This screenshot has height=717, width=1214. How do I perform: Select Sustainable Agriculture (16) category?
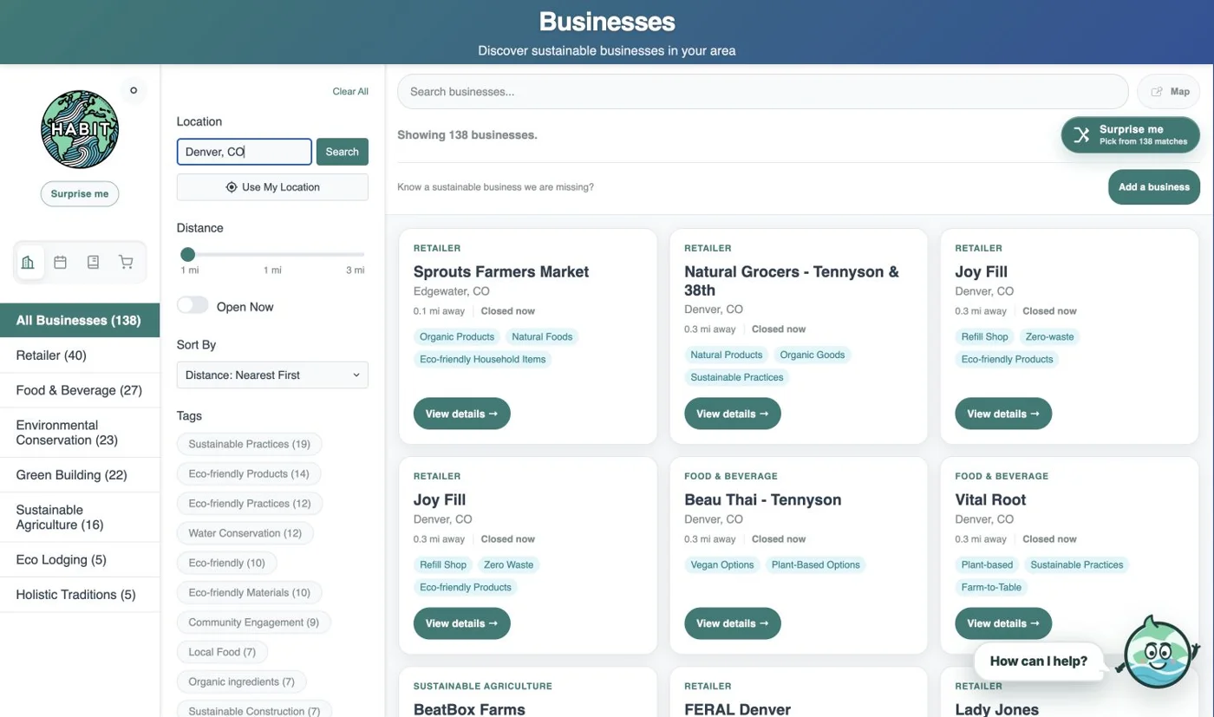(80, 518)
